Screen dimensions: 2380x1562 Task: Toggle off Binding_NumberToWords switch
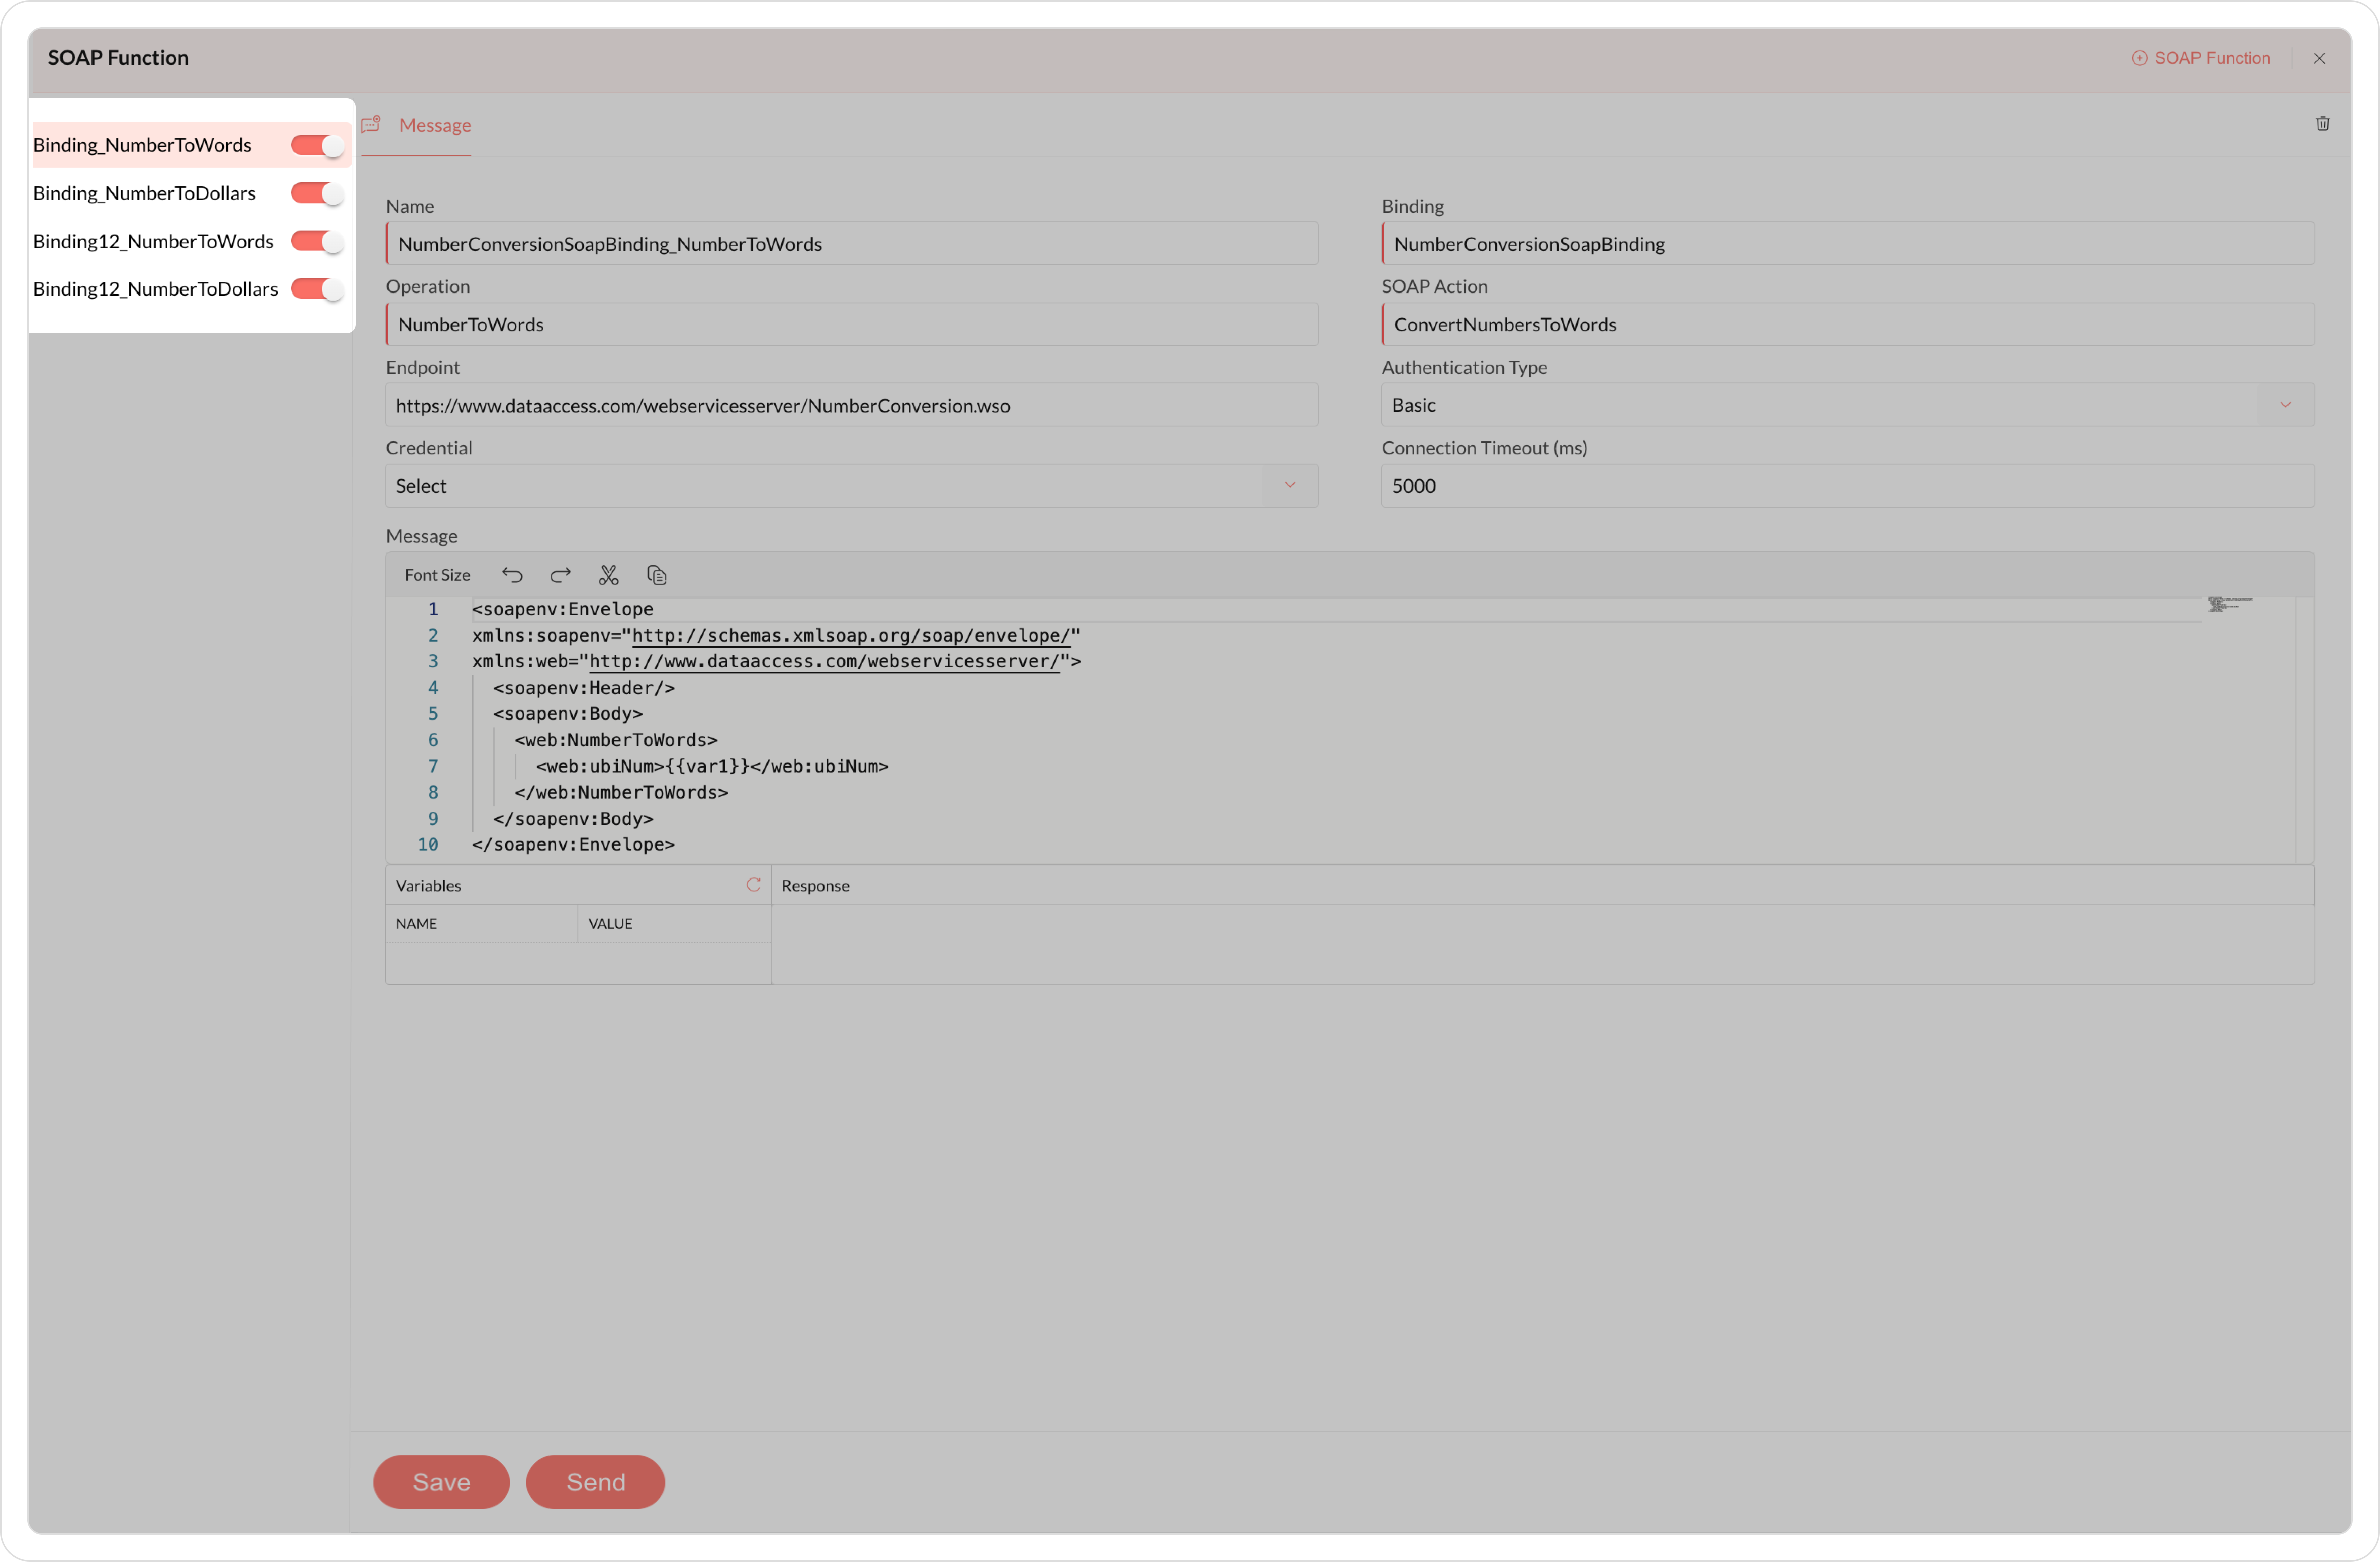point(317,146)
